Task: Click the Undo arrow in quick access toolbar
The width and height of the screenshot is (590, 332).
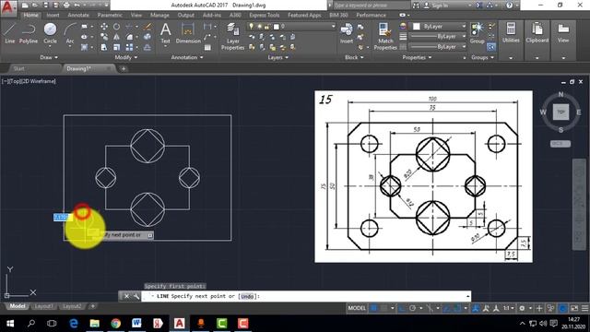Action: tap(77, 6)
